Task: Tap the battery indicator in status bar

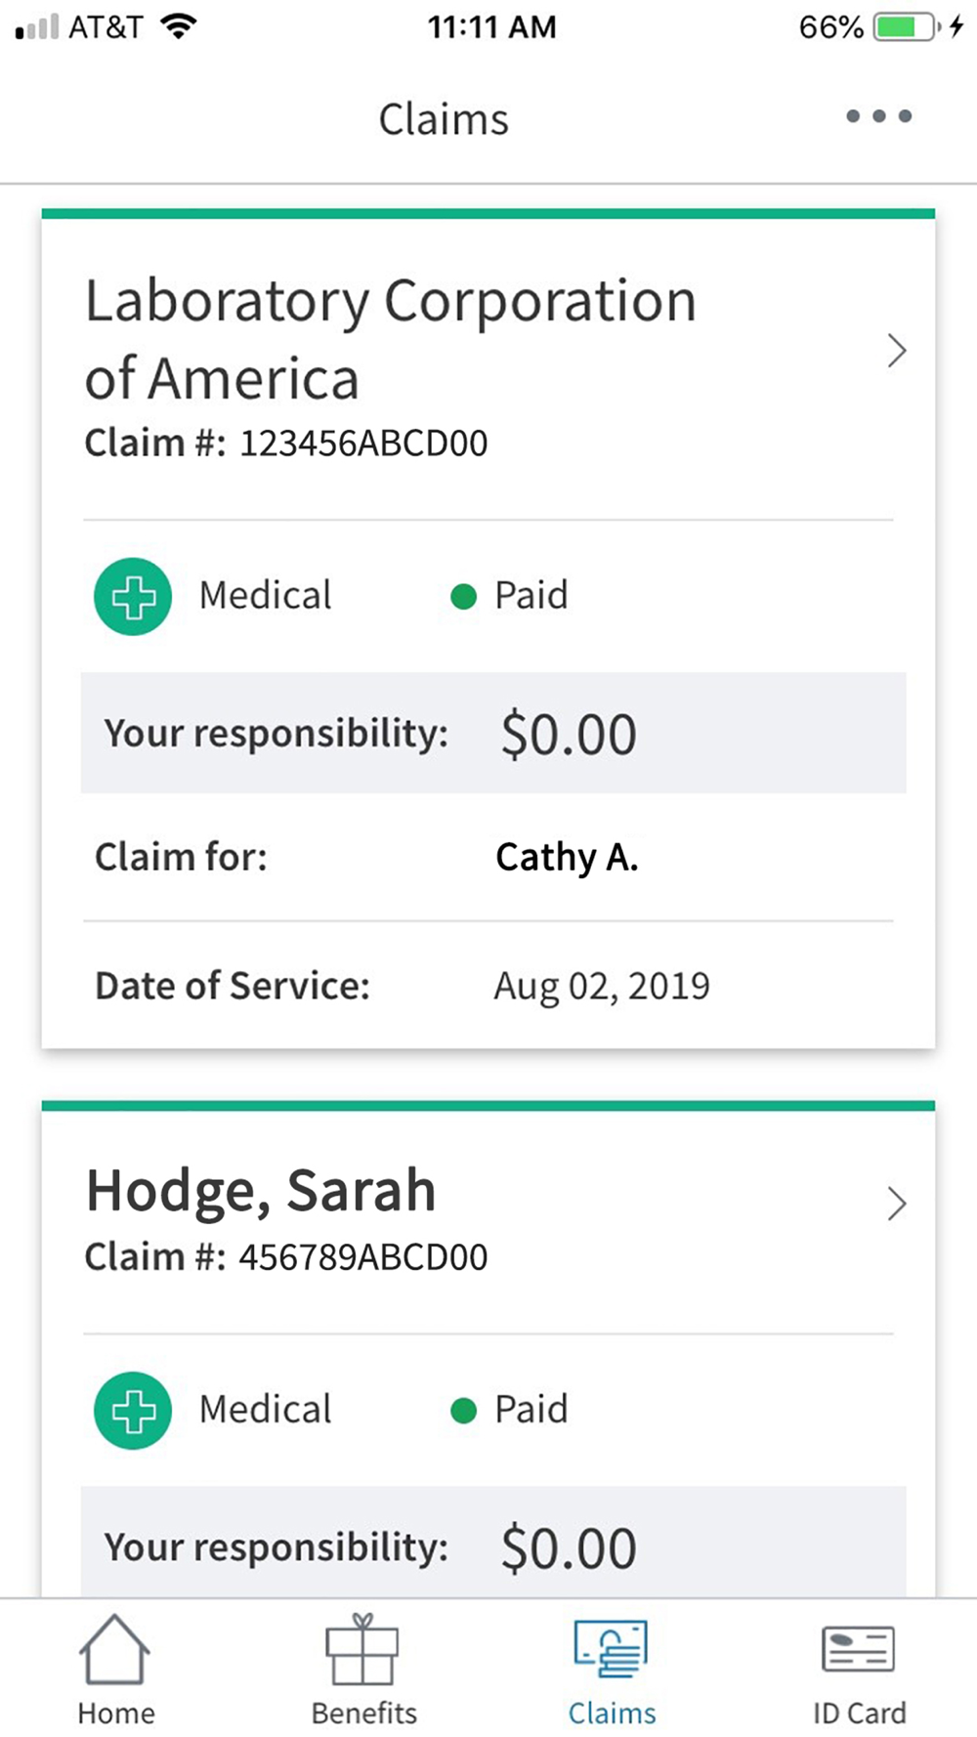Action: 906,26
